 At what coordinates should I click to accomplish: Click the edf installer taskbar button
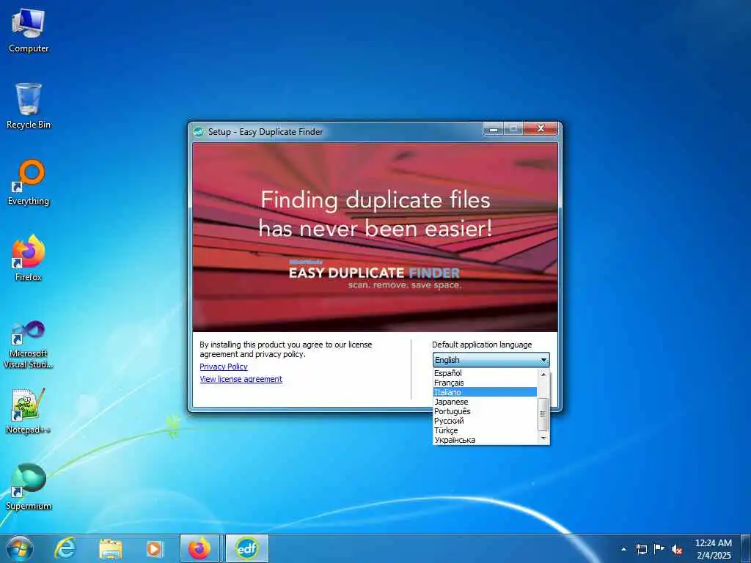tap(246, 548)
